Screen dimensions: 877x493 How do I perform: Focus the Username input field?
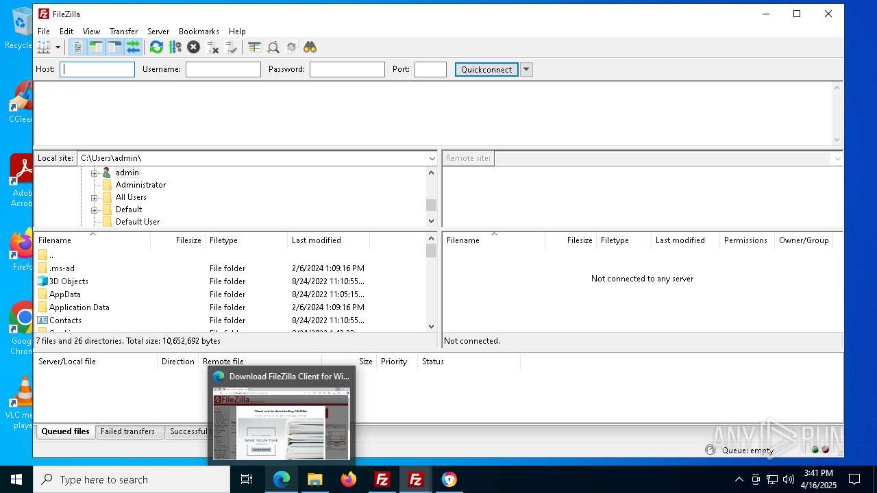[x=223, y=69]
